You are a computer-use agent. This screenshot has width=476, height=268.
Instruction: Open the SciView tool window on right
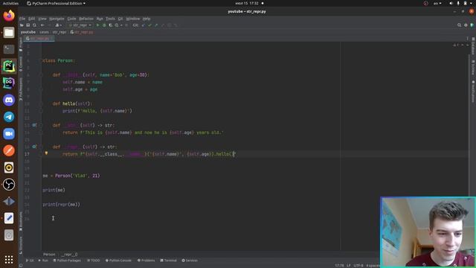tap(473, 68)
